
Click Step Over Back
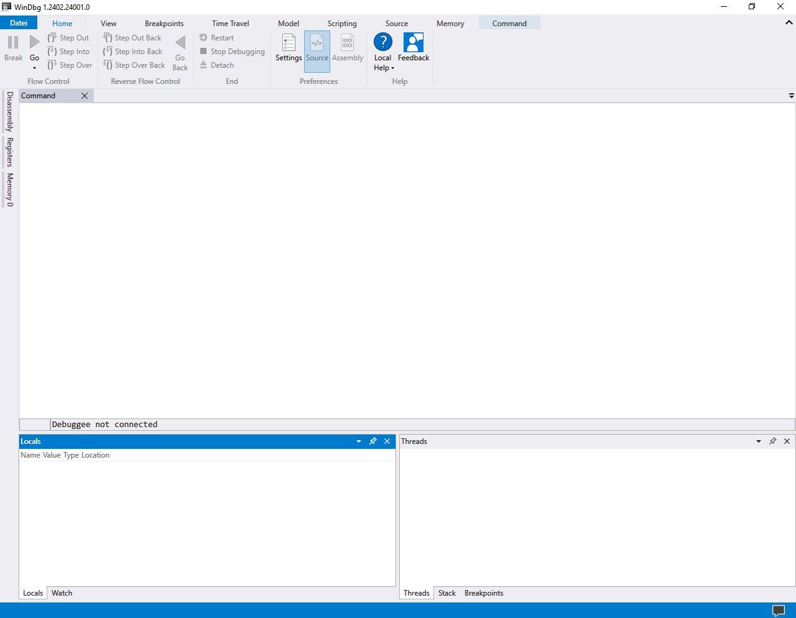(134, 65)
